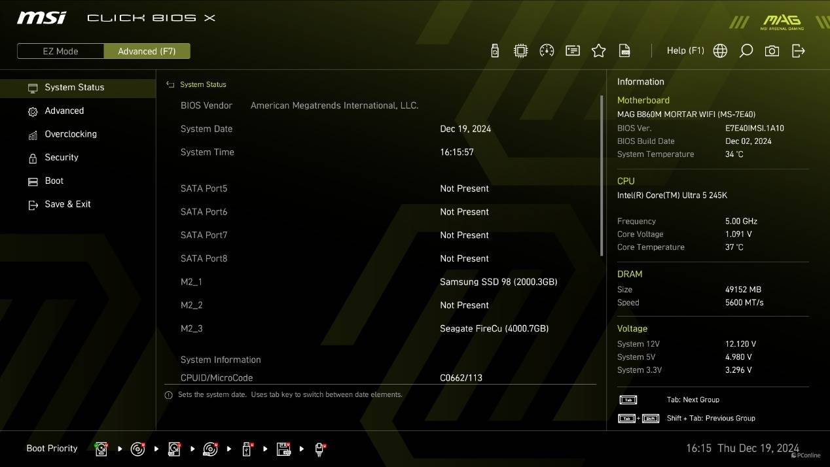
Task: Click the exit icon in top toolbar
Action: [x=798, y=51]
